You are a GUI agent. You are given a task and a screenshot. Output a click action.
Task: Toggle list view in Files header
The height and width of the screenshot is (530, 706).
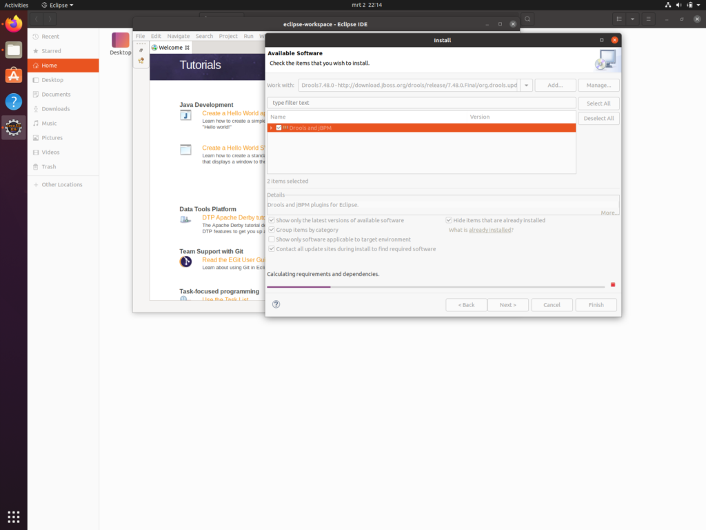[619, 19]
